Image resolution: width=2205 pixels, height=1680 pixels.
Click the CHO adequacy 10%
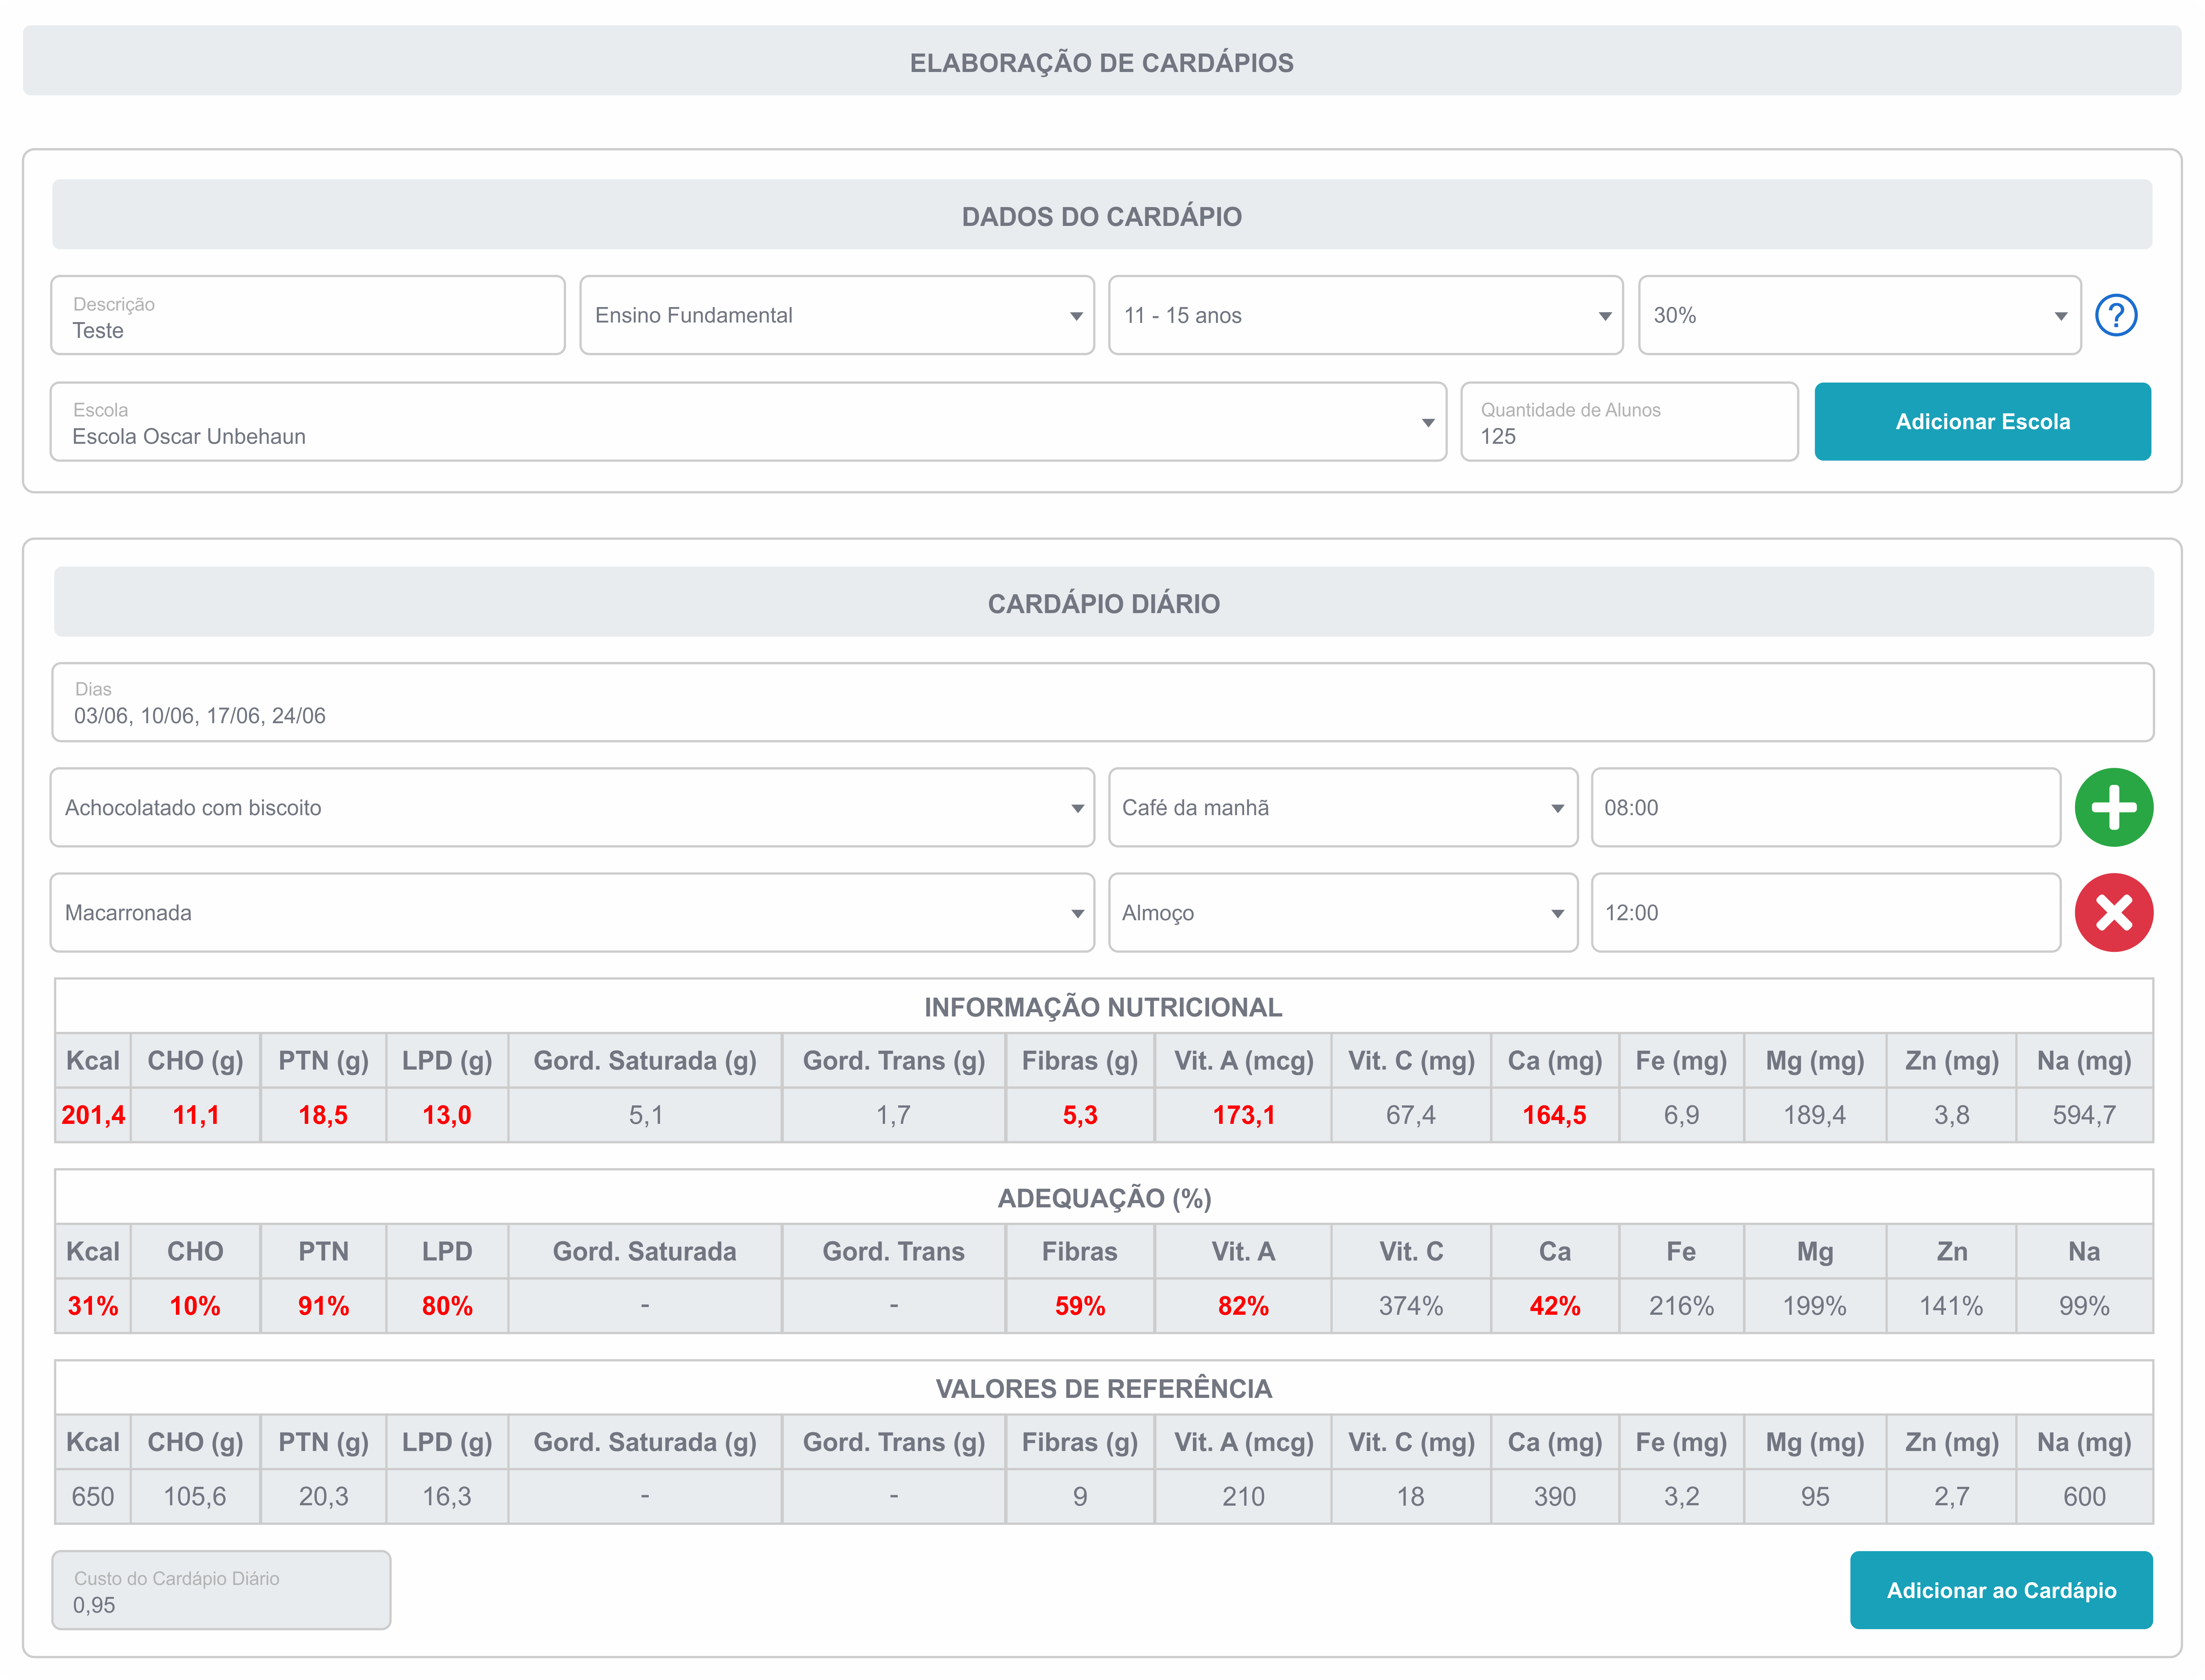point(195,1305)
